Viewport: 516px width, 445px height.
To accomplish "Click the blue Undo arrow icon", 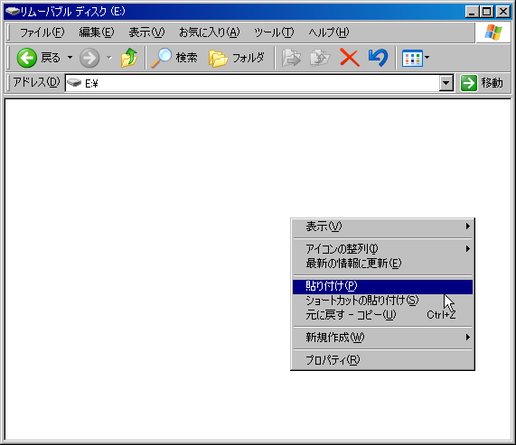I will click(378, 58).
